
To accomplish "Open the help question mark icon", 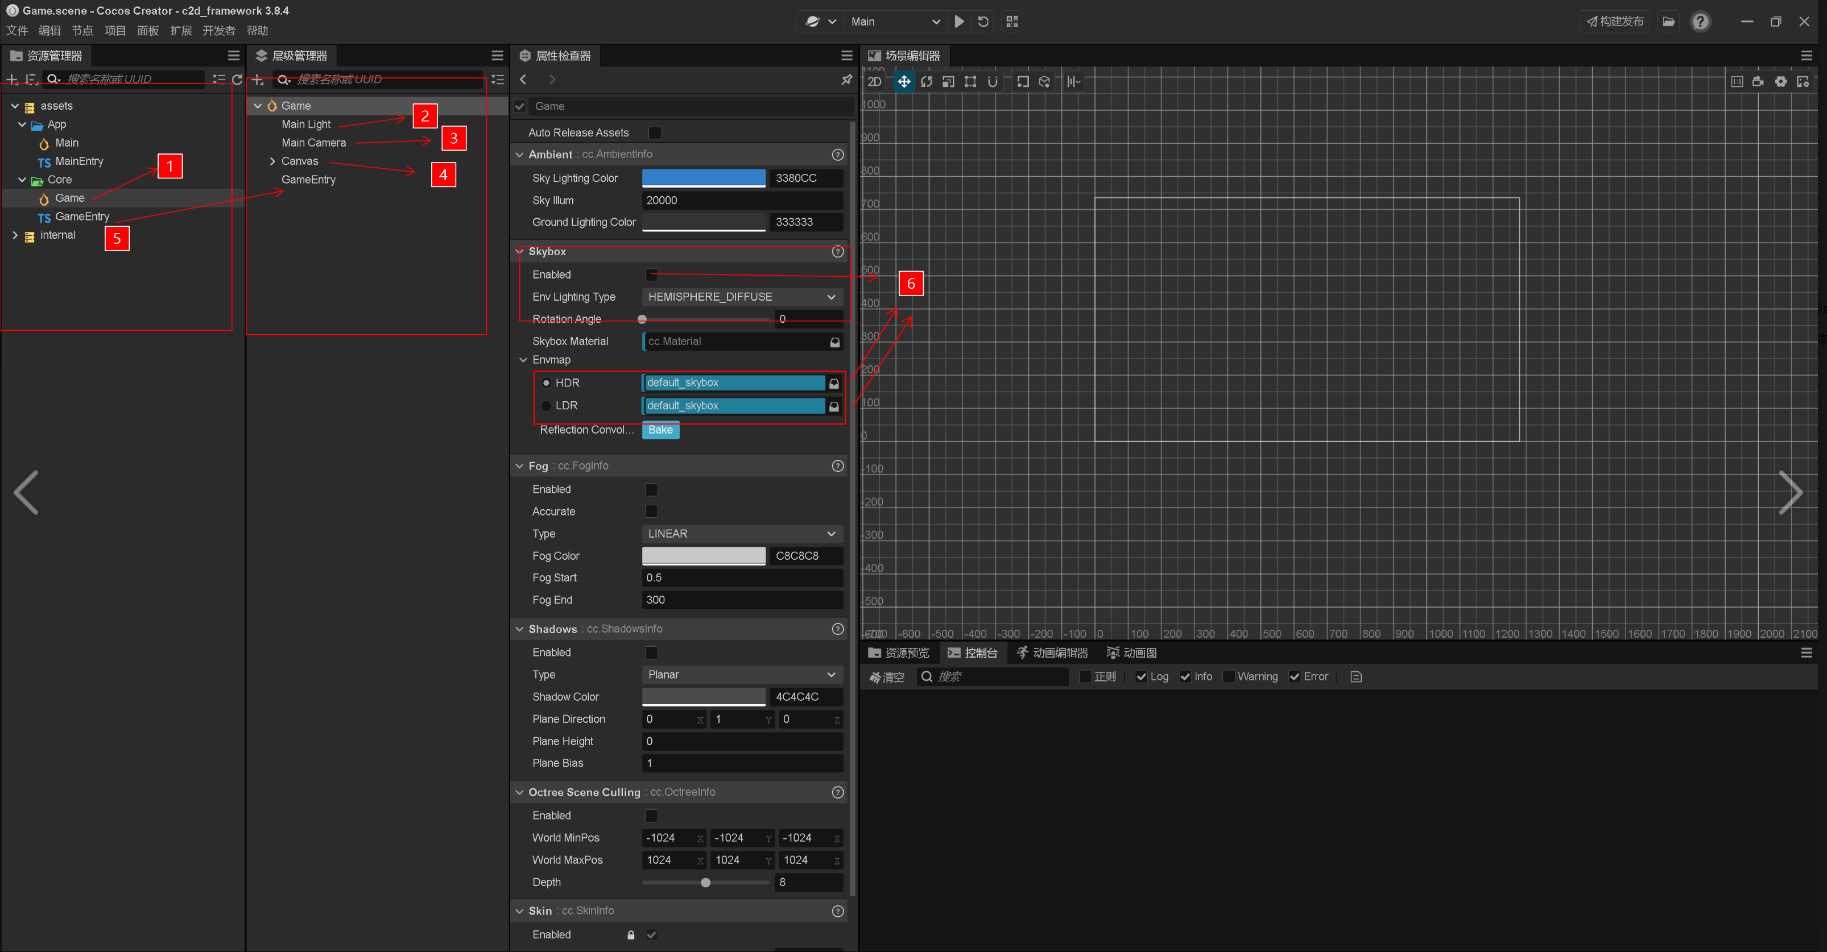I will pyautogui.click(x=1701, y=21).
